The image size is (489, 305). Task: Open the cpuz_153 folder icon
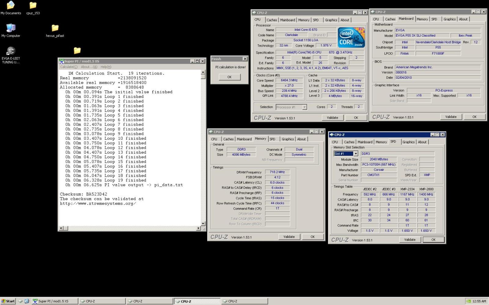pyautogui.click(x=33, y=8)
